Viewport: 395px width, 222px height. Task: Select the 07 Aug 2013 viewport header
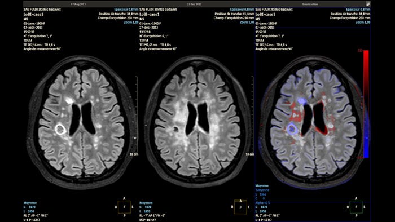[x=78, y=5]
